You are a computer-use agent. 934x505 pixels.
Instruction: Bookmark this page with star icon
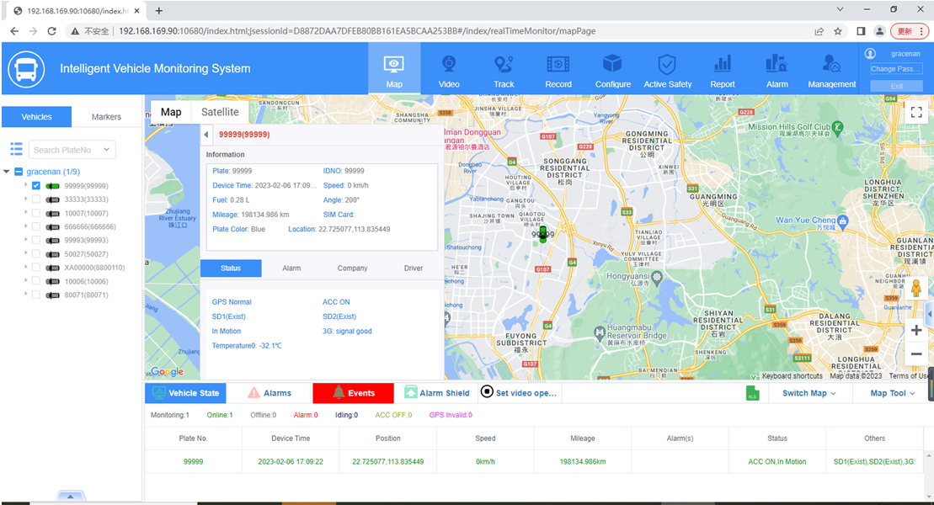[837, 31]
